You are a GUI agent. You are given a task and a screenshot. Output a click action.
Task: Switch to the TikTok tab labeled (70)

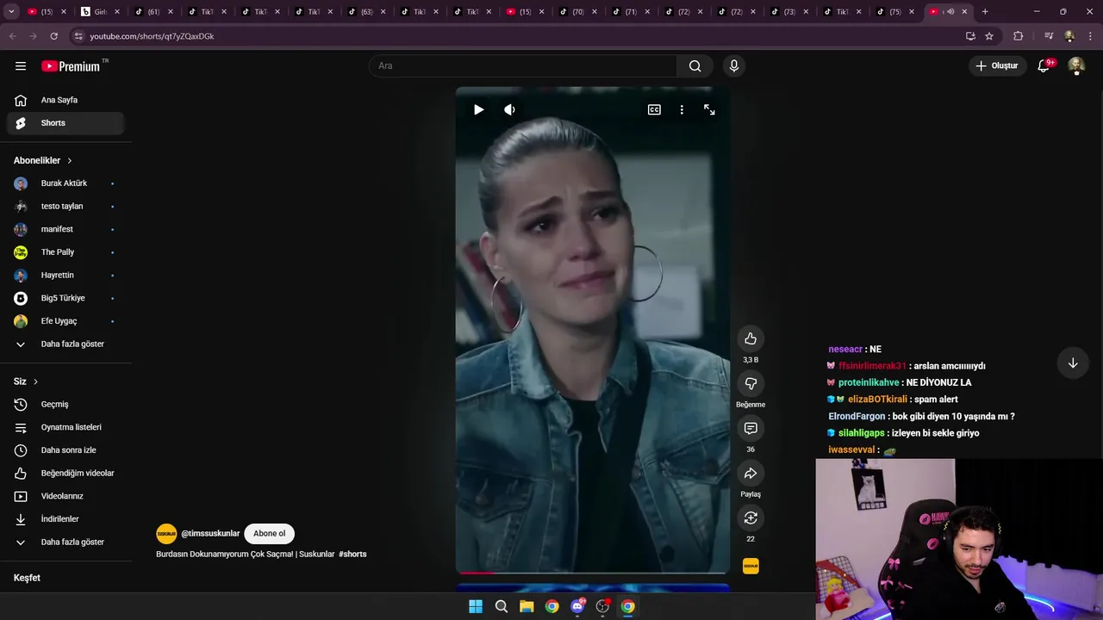580,11
